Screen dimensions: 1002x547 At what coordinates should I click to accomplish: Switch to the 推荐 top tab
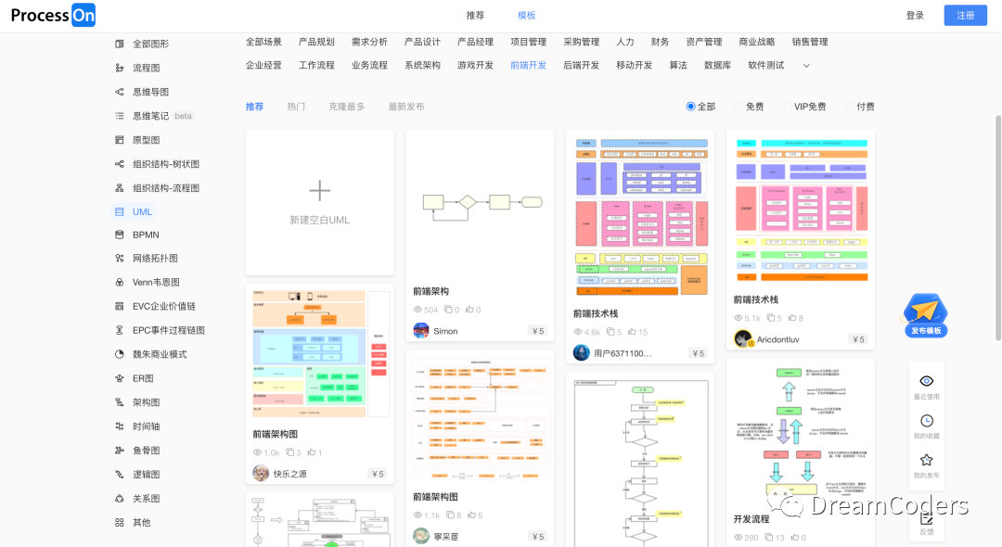475,16
